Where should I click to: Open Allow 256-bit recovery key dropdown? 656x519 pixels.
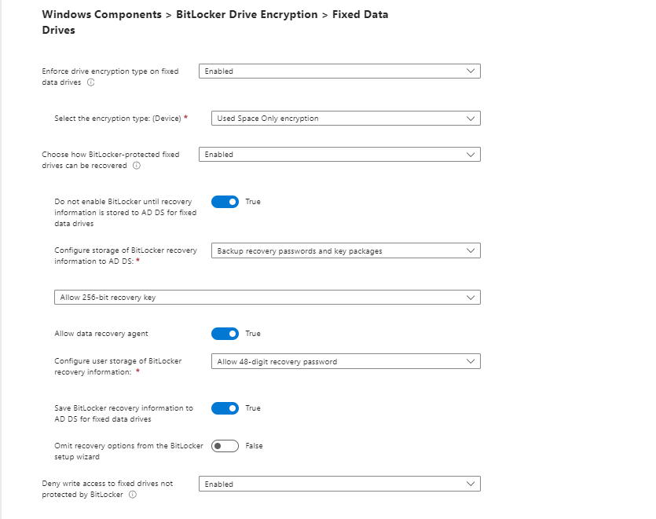coord(267,298)
